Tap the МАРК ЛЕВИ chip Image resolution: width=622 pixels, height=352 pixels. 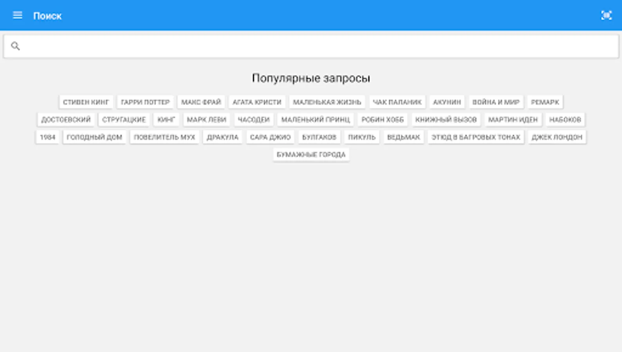tap(207, 120)
